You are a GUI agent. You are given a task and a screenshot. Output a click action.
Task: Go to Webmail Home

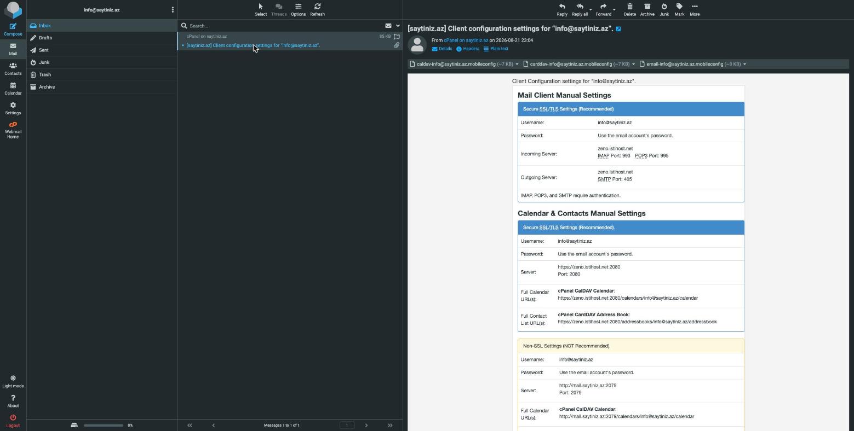pyautogui.click(x=13, y=130)
